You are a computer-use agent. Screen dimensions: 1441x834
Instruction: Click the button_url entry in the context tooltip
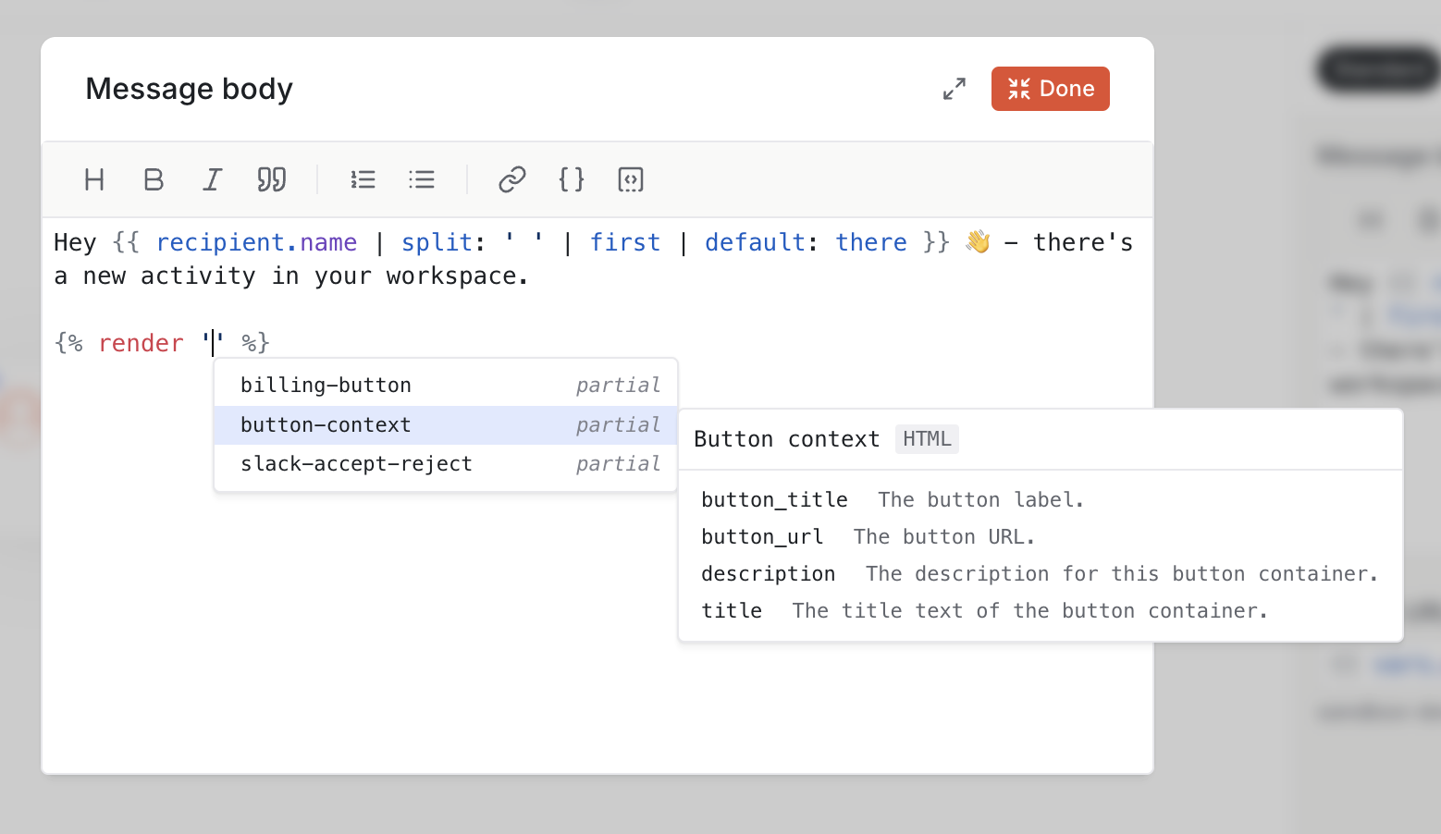point(761,536)
